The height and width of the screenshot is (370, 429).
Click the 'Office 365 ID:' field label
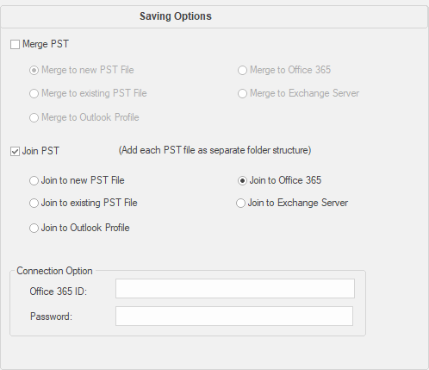click(59, 292)
